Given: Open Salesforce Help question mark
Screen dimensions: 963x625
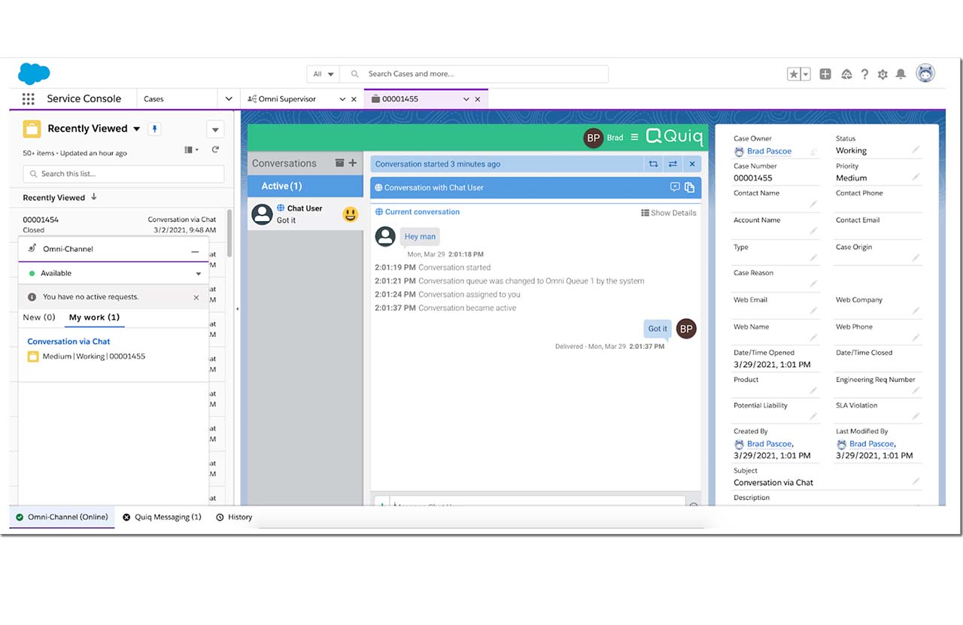Looking at the screenshot, I should 864,74.
